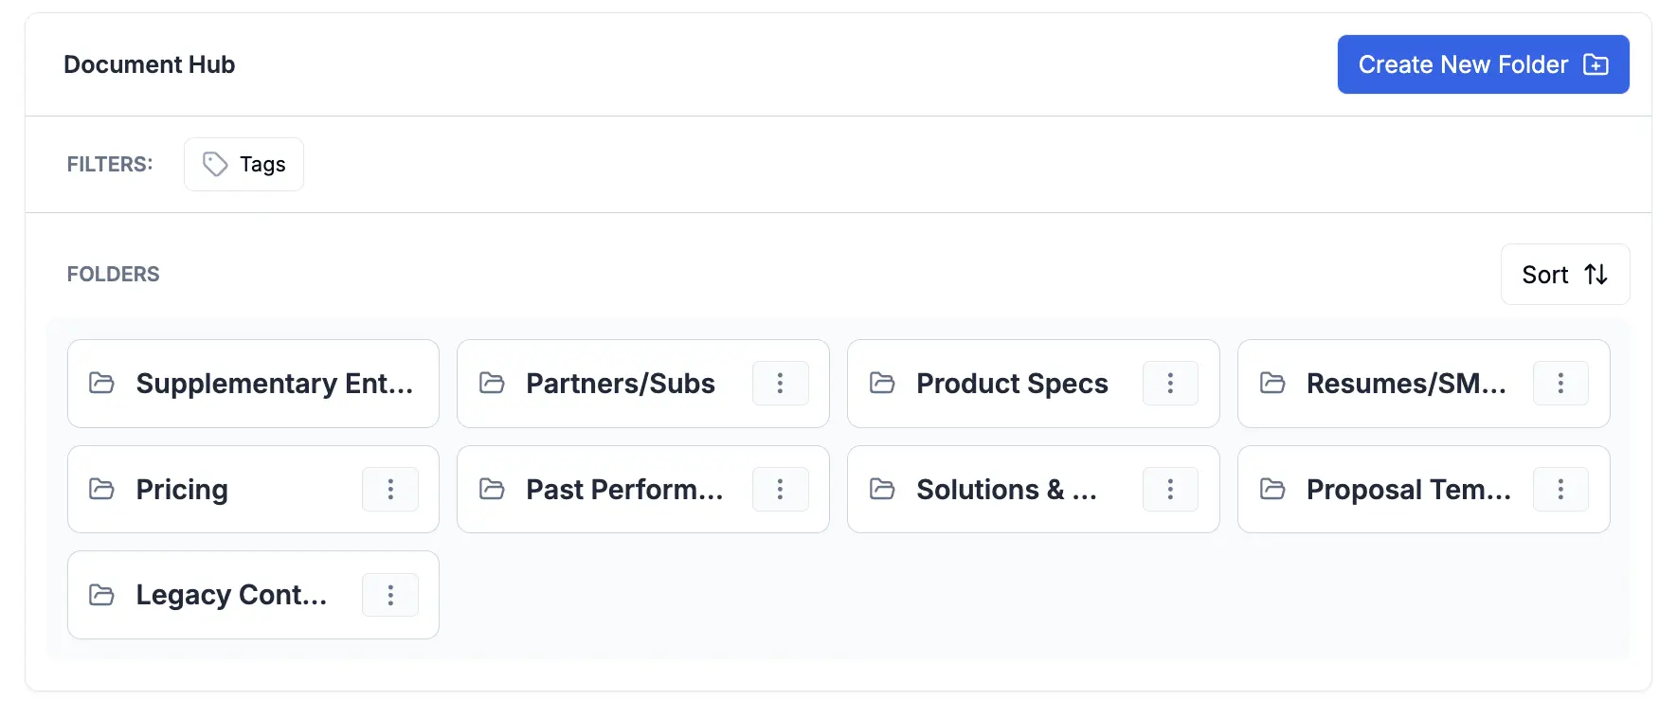Click the Sort control with arrows icon
Screen dimensions: 1677x718
pyautogui.click(x=1564, y=275)
